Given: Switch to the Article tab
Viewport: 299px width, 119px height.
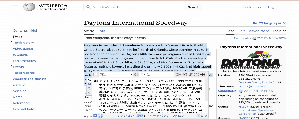Looking at the screenshot, I should click(89, 31).
